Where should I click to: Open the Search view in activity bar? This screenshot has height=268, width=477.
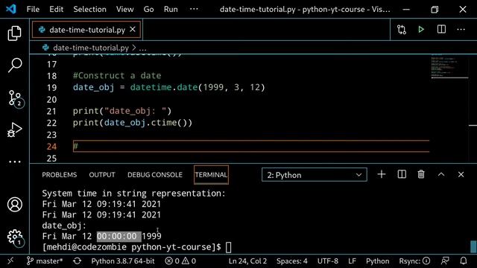click(x=14, y=65)
